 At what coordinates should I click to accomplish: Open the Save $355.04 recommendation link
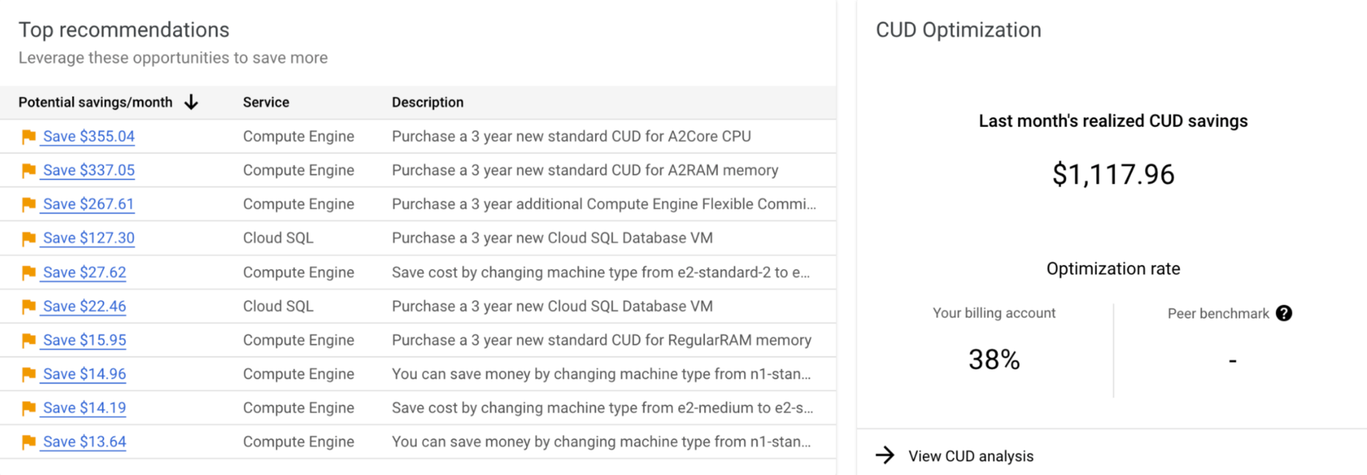coord(89,136)
